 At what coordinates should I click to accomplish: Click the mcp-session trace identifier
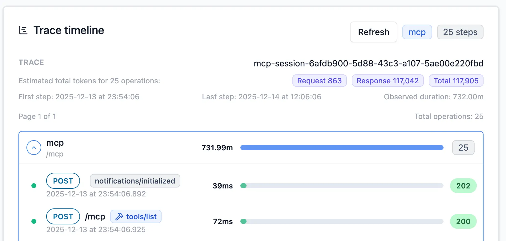[x=368, y=64]
